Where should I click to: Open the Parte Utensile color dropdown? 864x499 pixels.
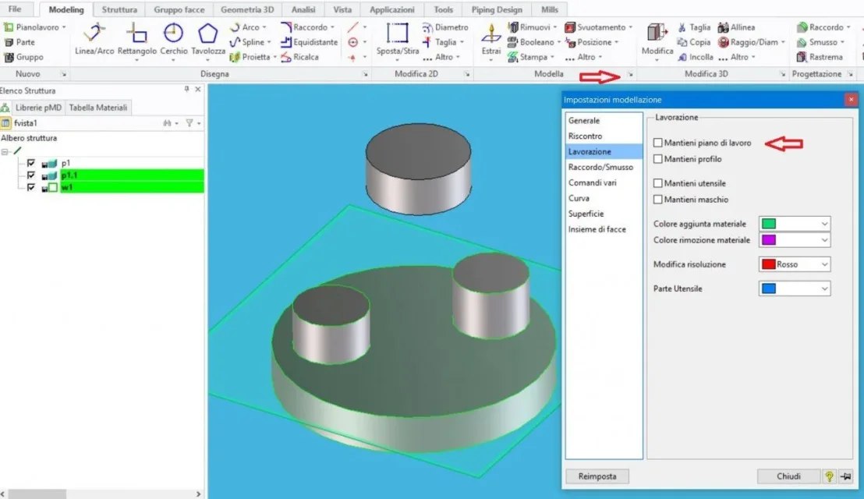pyautogui.click(x=795, y=288)
